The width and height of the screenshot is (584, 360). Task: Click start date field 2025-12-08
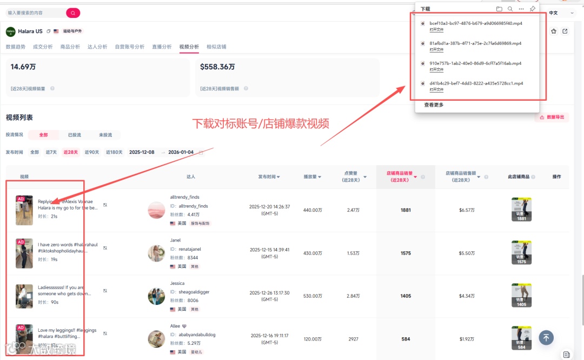pos(142,152)
